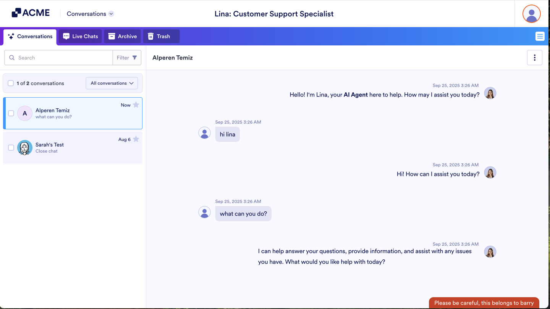Screen dimensions: 550x309
Task: Click the sparkle icon on the Conversations tab
Action: coord(11,36)
